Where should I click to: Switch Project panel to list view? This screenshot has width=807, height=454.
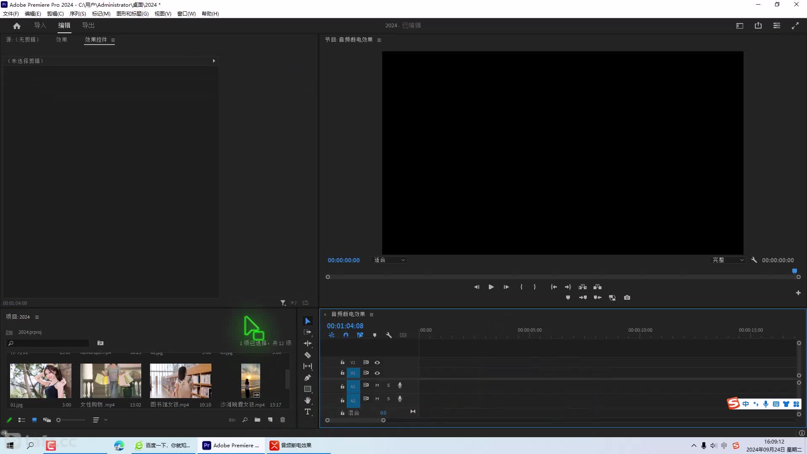(22, 420)
